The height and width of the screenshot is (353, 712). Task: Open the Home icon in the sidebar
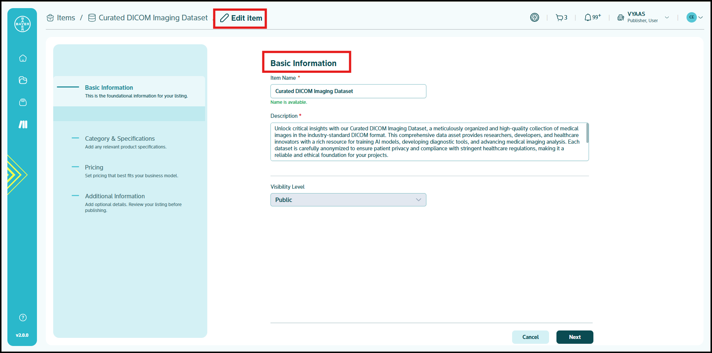(23, 58)
